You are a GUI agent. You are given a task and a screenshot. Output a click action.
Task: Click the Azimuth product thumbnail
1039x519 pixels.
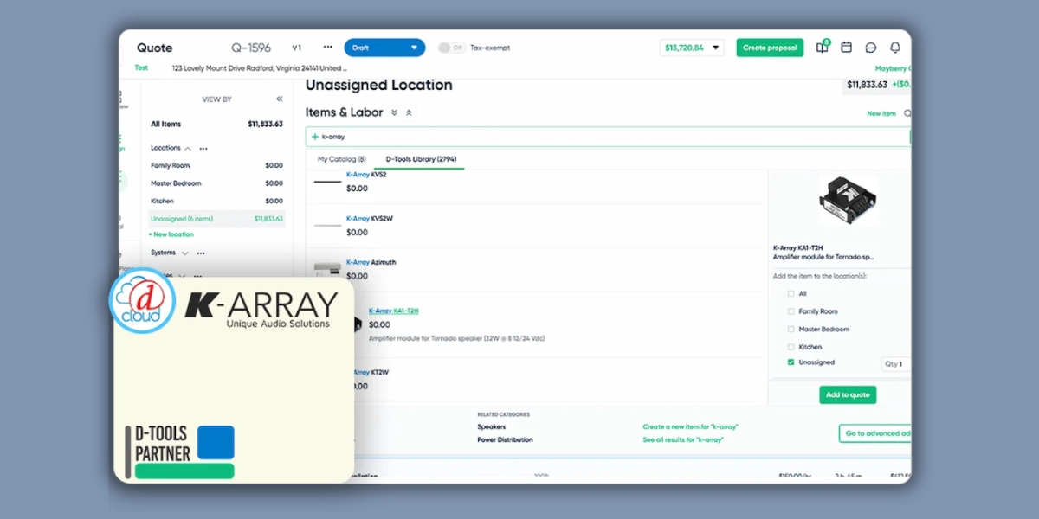click(x=327, y=269)
